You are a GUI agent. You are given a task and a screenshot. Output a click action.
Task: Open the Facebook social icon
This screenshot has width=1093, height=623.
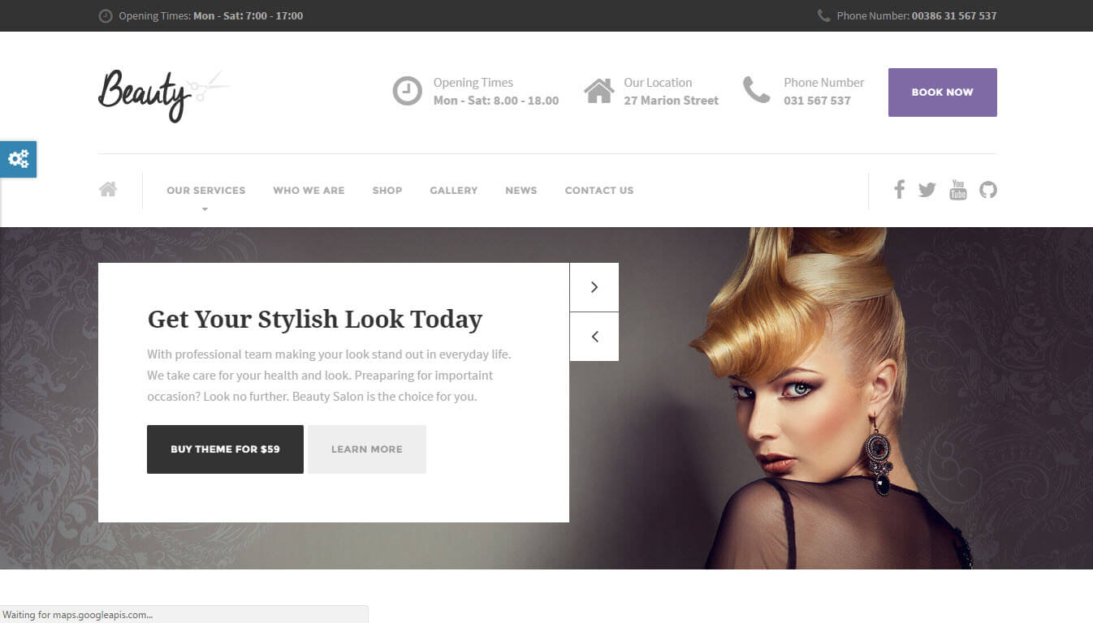tap(899, 190)
